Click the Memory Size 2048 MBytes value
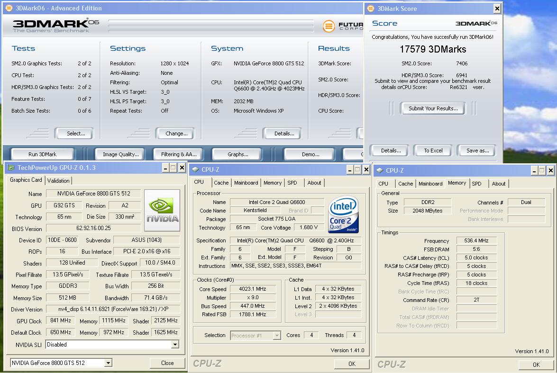 (427, 211)
